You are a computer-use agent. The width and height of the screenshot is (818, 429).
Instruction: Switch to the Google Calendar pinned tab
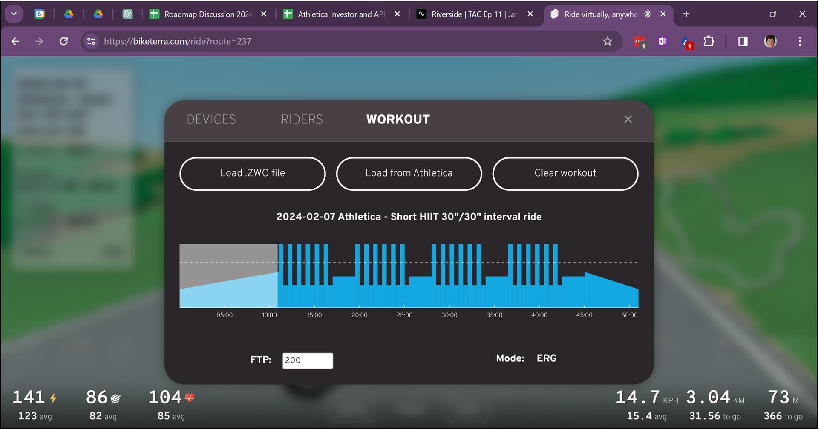(39, 14)
